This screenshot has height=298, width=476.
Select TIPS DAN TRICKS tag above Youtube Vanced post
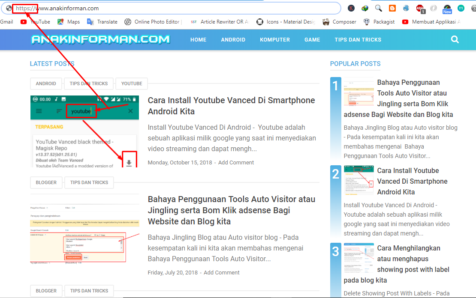pyautogui.click(x=89, y=83)
